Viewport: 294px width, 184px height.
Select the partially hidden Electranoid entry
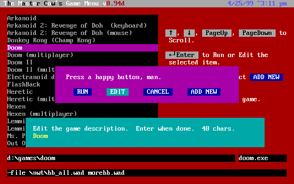31,77
